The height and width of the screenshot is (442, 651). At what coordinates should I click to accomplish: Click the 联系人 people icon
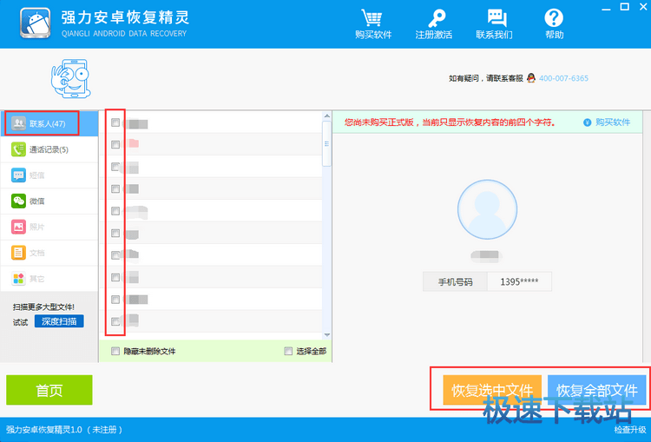(18, 123)
